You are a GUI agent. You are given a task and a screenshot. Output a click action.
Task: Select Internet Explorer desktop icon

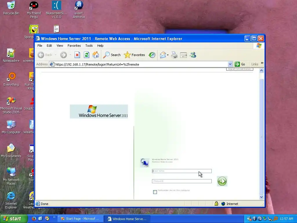point(11,200)
